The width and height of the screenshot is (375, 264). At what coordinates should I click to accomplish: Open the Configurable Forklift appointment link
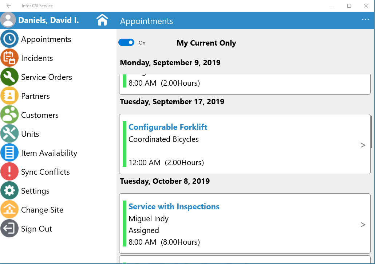168,127
